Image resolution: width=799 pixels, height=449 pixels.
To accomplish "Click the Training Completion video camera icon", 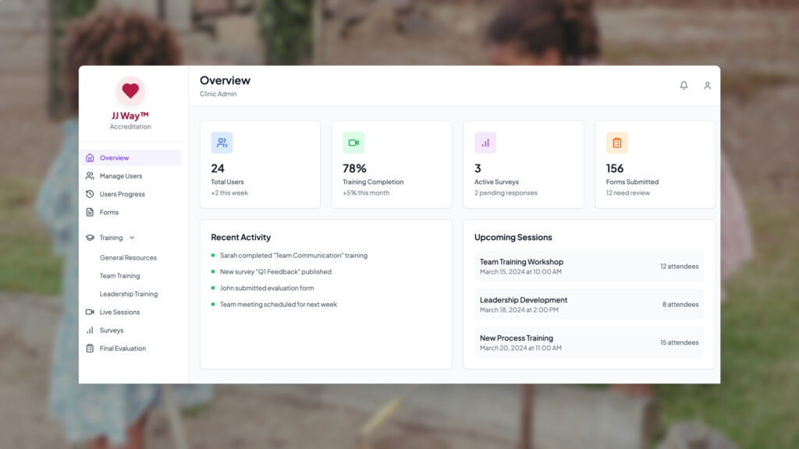I will (353, 143).
